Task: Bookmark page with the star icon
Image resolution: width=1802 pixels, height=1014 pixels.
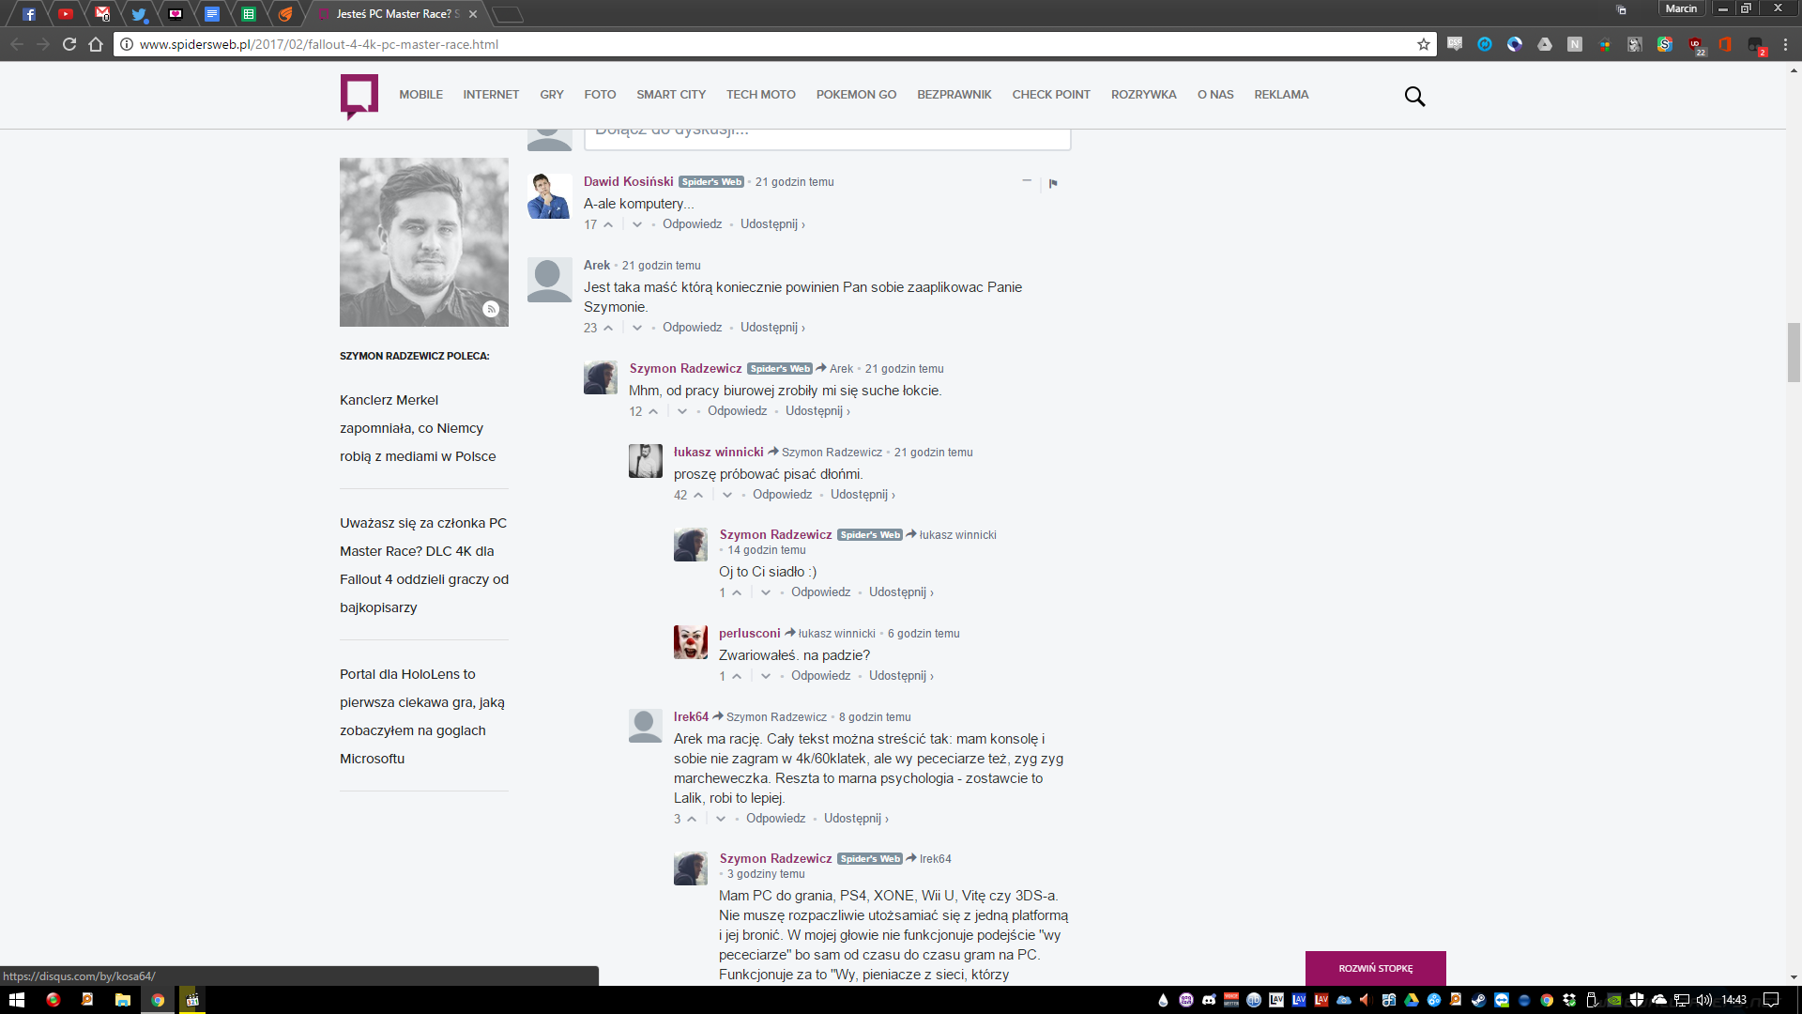Action: (x=1424, y=44)
